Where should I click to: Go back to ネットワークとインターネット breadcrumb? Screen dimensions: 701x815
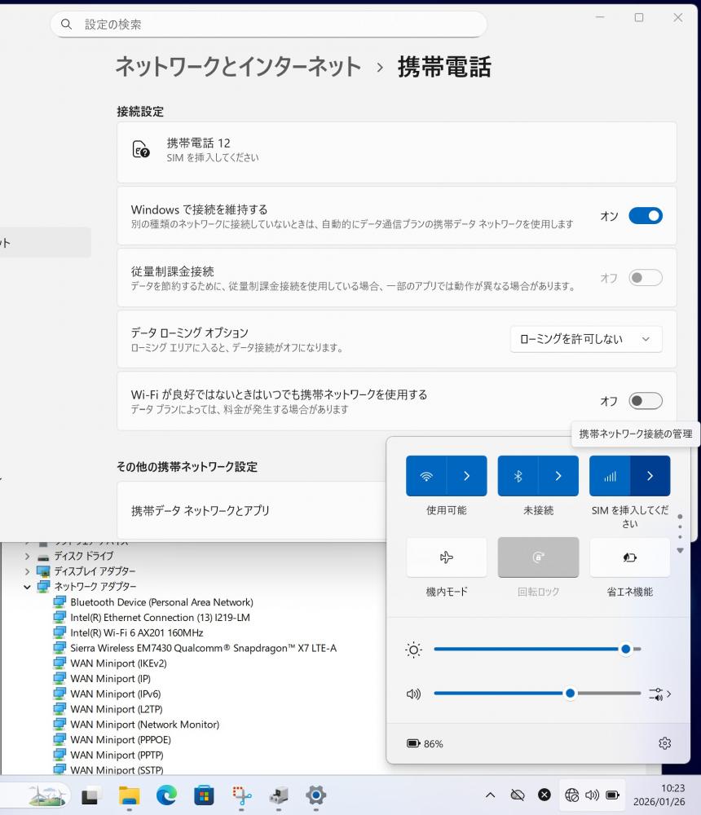[237, 67]
